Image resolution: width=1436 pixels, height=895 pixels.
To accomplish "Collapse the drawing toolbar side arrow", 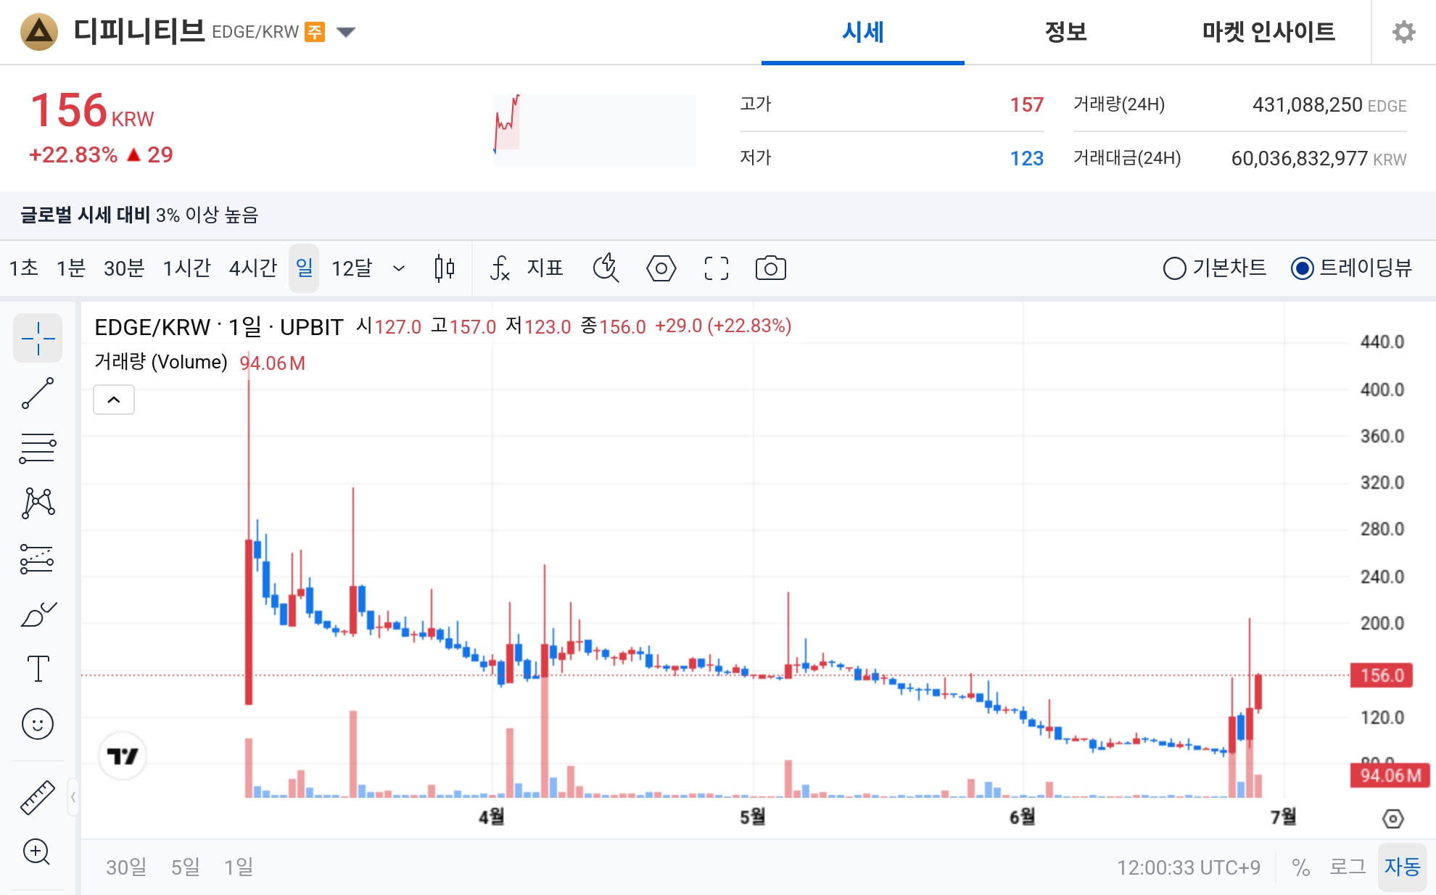I will (x=73, y=797).
